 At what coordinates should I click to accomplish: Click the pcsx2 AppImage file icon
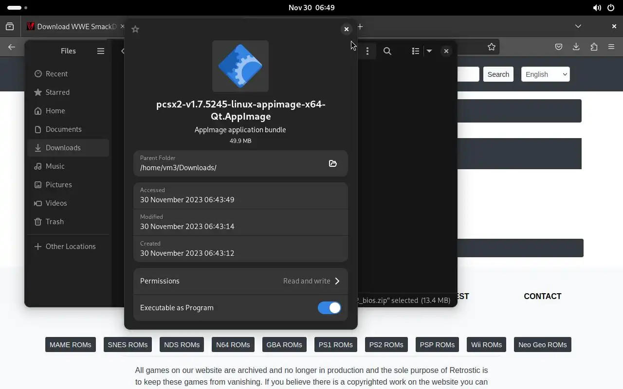(240, 66)
